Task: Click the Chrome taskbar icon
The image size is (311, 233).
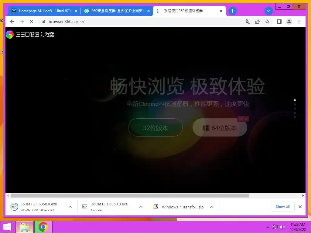Action: pyautogui.click(x=43, y=227)
